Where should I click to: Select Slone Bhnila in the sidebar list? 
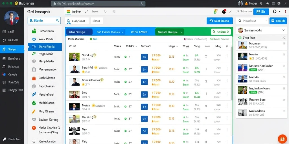click(45, 47)
